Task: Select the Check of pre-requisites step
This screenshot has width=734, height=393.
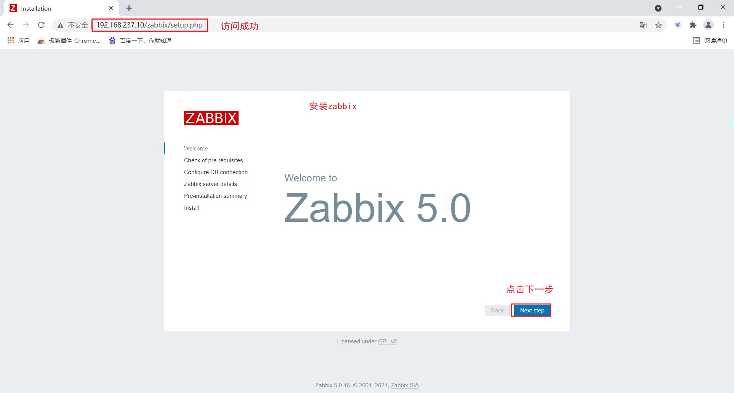Action: coord(213,160)
